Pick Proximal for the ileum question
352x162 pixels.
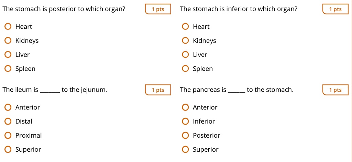click(8, 136)
